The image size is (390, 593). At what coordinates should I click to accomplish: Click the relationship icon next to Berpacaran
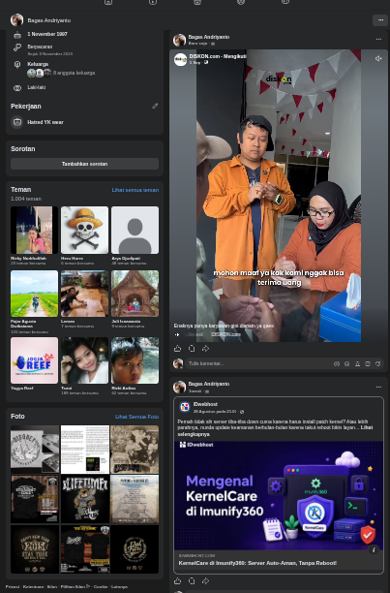pos(17,47)
